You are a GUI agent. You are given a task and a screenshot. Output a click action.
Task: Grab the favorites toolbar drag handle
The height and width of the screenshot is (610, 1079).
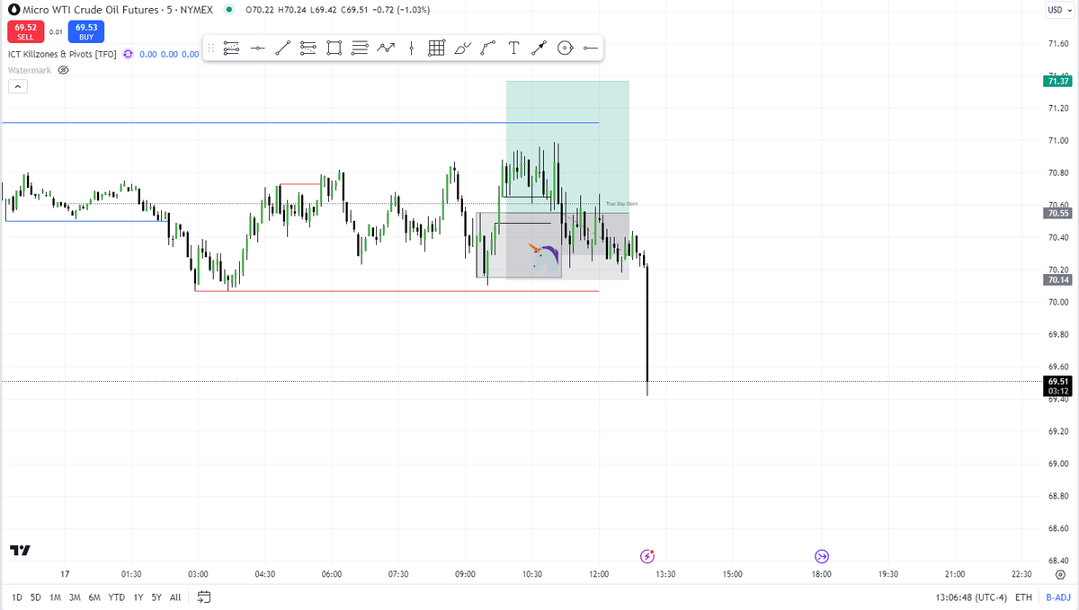(212, 49)
